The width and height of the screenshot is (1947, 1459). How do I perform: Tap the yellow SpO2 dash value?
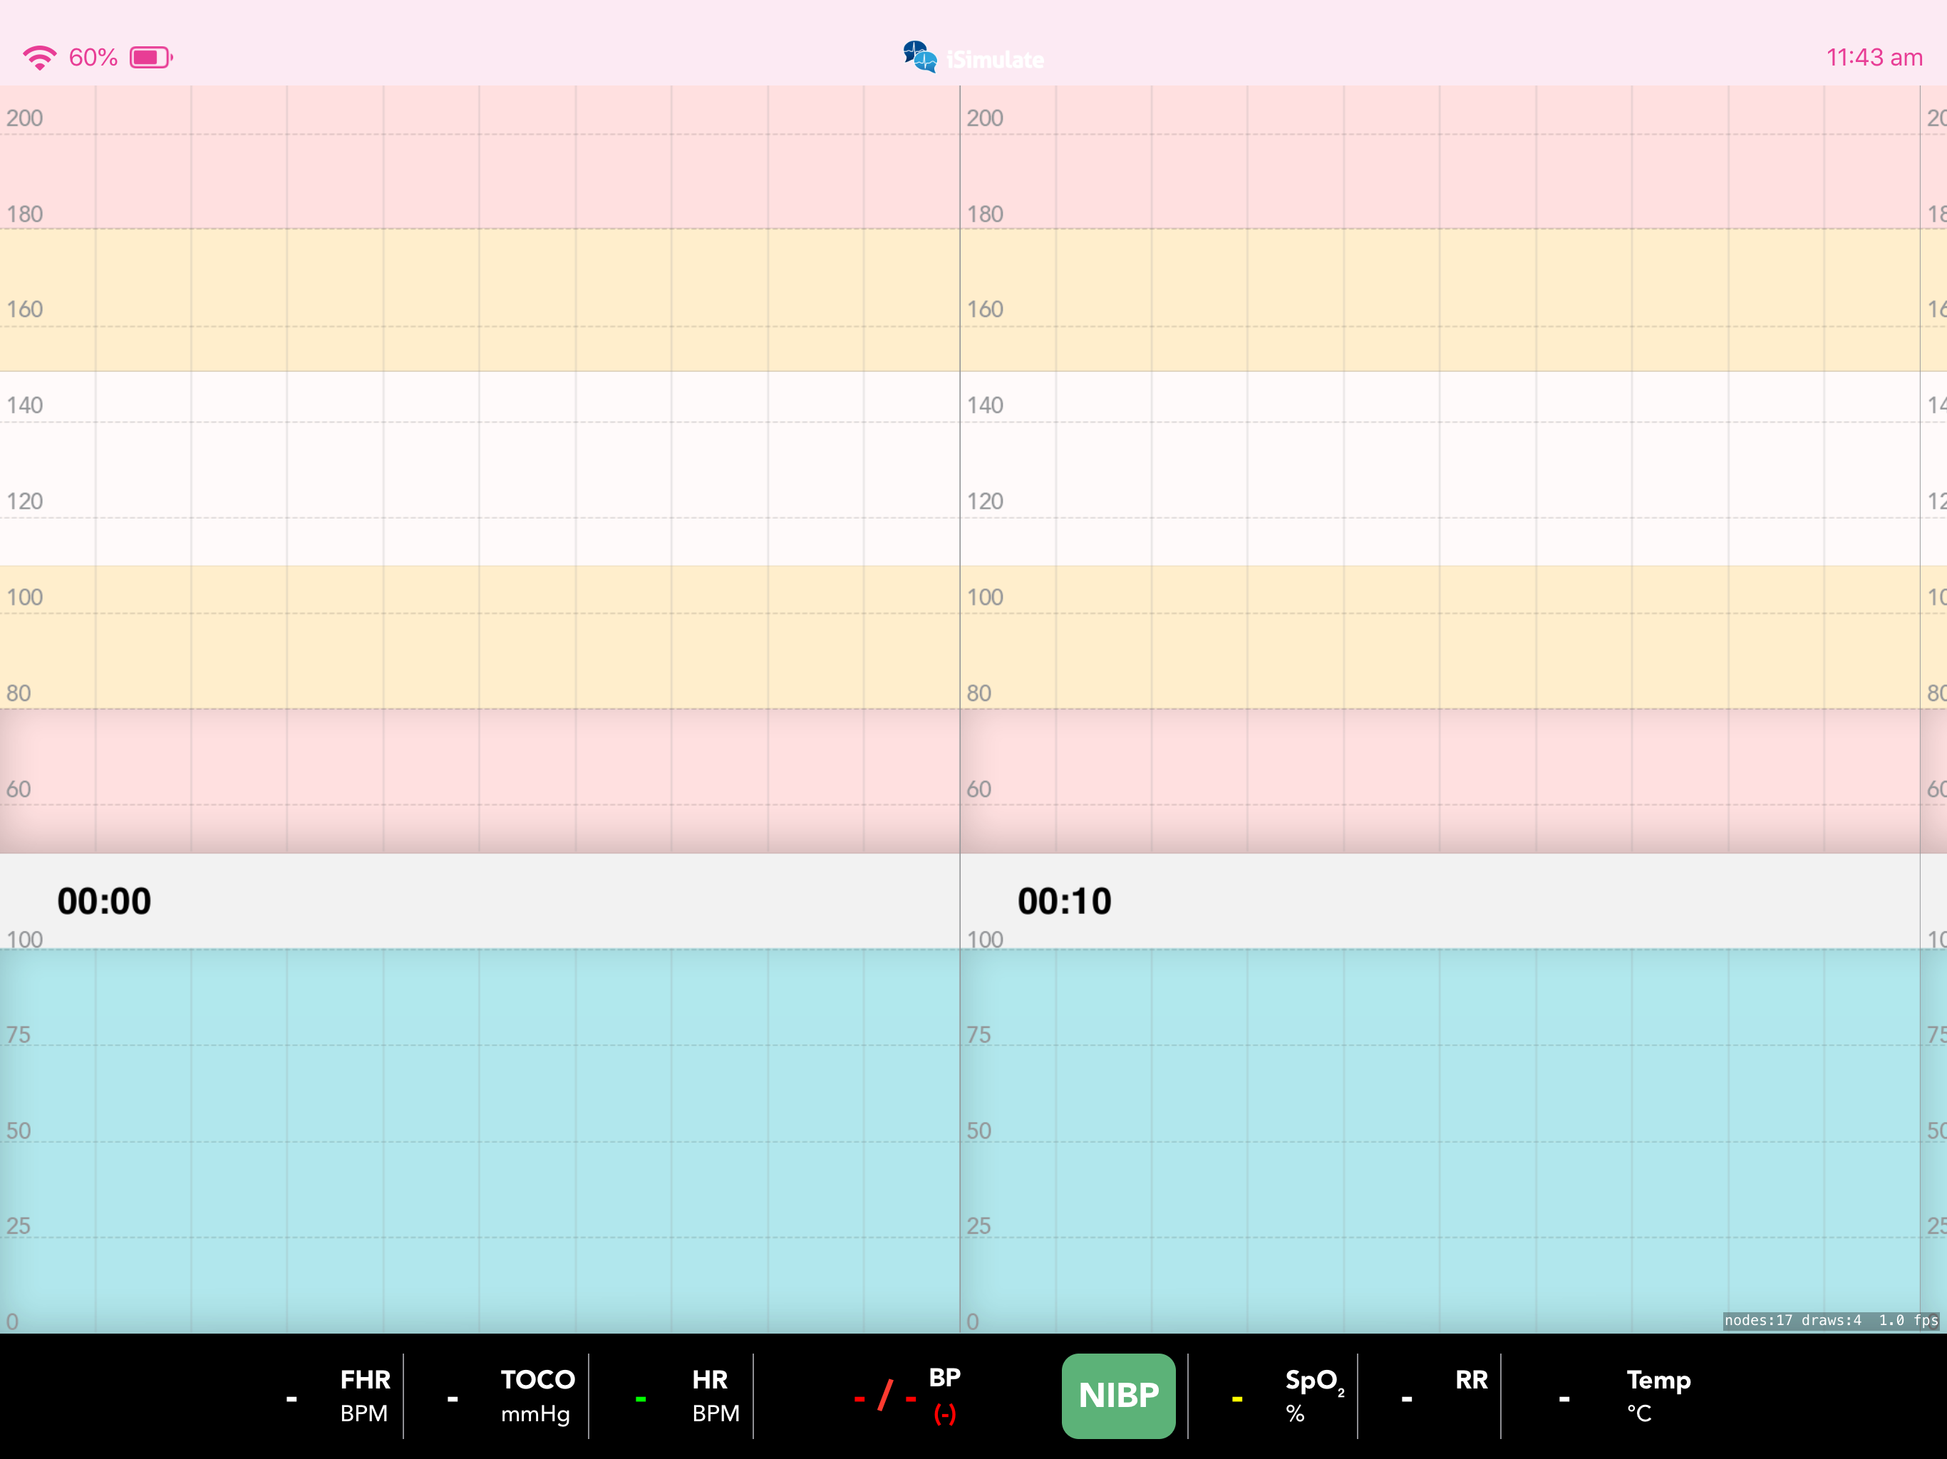coord(1236,1398)
